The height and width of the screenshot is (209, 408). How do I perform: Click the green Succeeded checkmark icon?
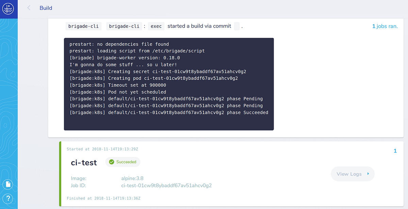(112, 162)
